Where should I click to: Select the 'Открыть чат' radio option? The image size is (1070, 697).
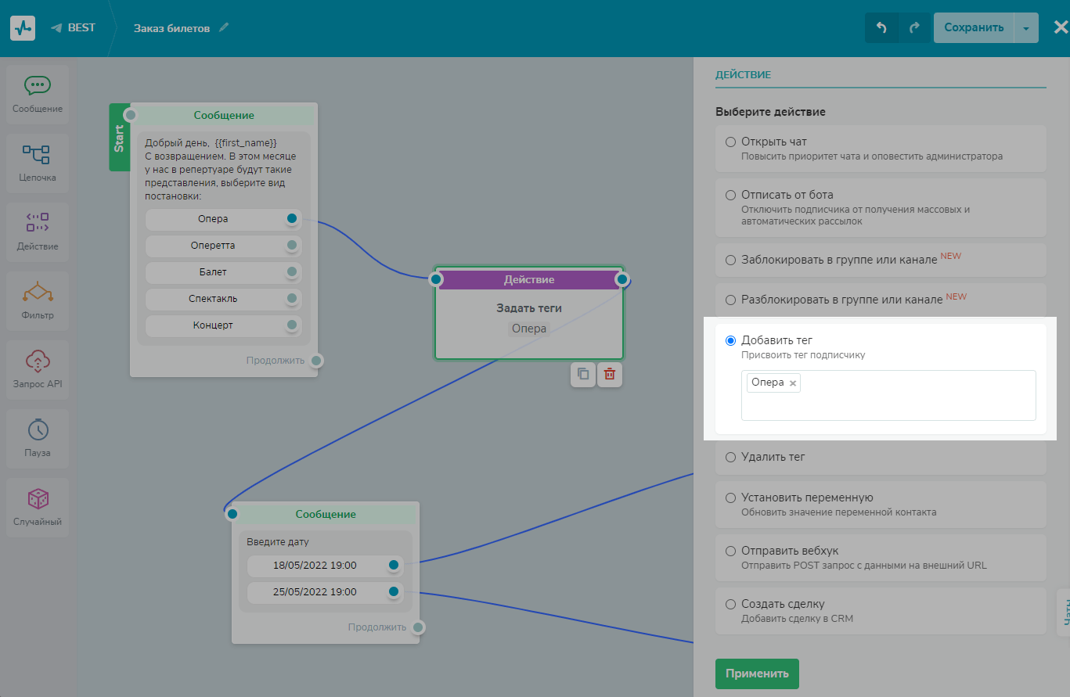click(x=730, y=142)
